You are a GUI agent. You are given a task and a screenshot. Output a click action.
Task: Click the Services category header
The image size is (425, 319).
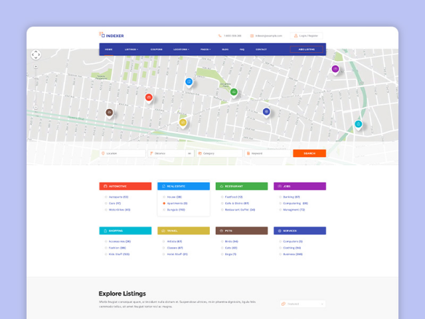(299, 231)
